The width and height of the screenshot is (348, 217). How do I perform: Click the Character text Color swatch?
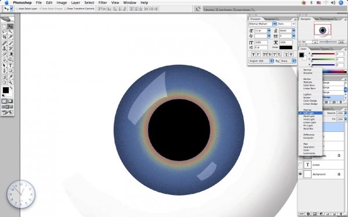point(286,47)
